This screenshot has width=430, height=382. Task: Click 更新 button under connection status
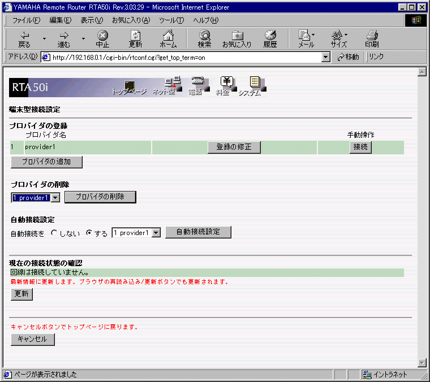[21, 294]
